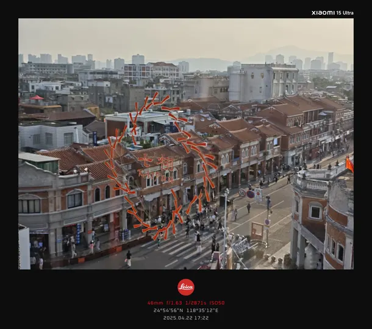
Task: Click the Xiaomi 15 Ultra watermark text
Action: (x=332, y=12)
